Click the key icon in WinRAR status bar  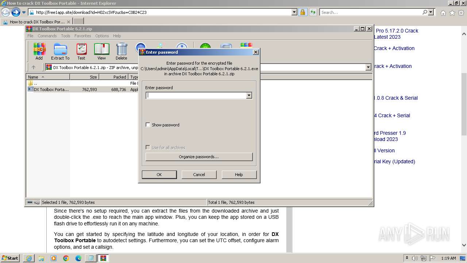[37, 202]
